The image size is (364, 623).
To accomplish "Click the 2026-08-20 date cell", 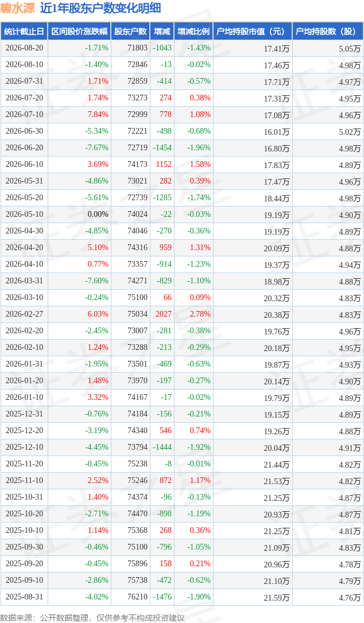I will coord(24,48).
